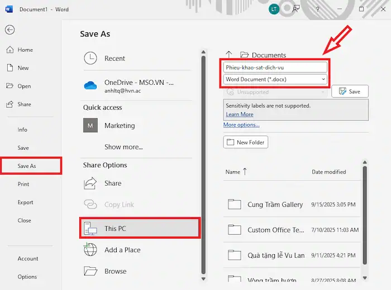Click the file name text field
Viewport: 391px width, 290px height.
click(275, 67)
